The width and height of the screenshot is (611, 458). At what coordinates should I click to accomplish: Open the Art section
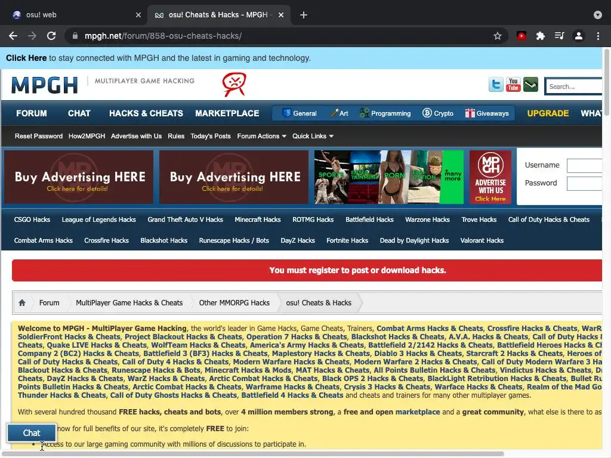339,113
